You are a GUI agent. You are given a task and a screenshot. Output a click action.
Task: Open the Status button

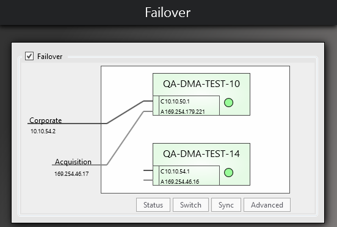(x=153, y=205)
